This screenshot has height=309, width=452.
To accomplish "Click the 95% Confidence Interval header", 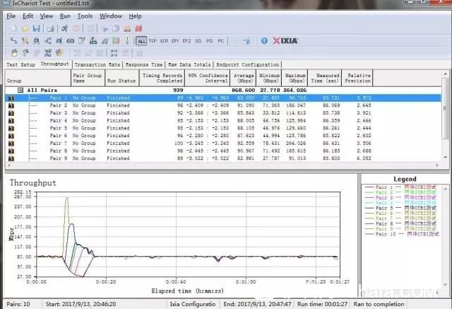I will point(208,78).
